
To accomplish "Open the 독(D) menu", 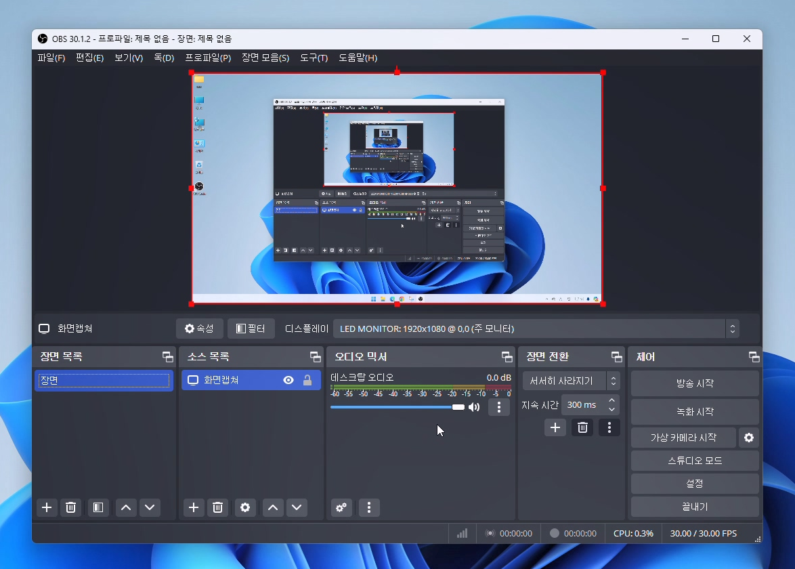I will (x=165, y=58).
